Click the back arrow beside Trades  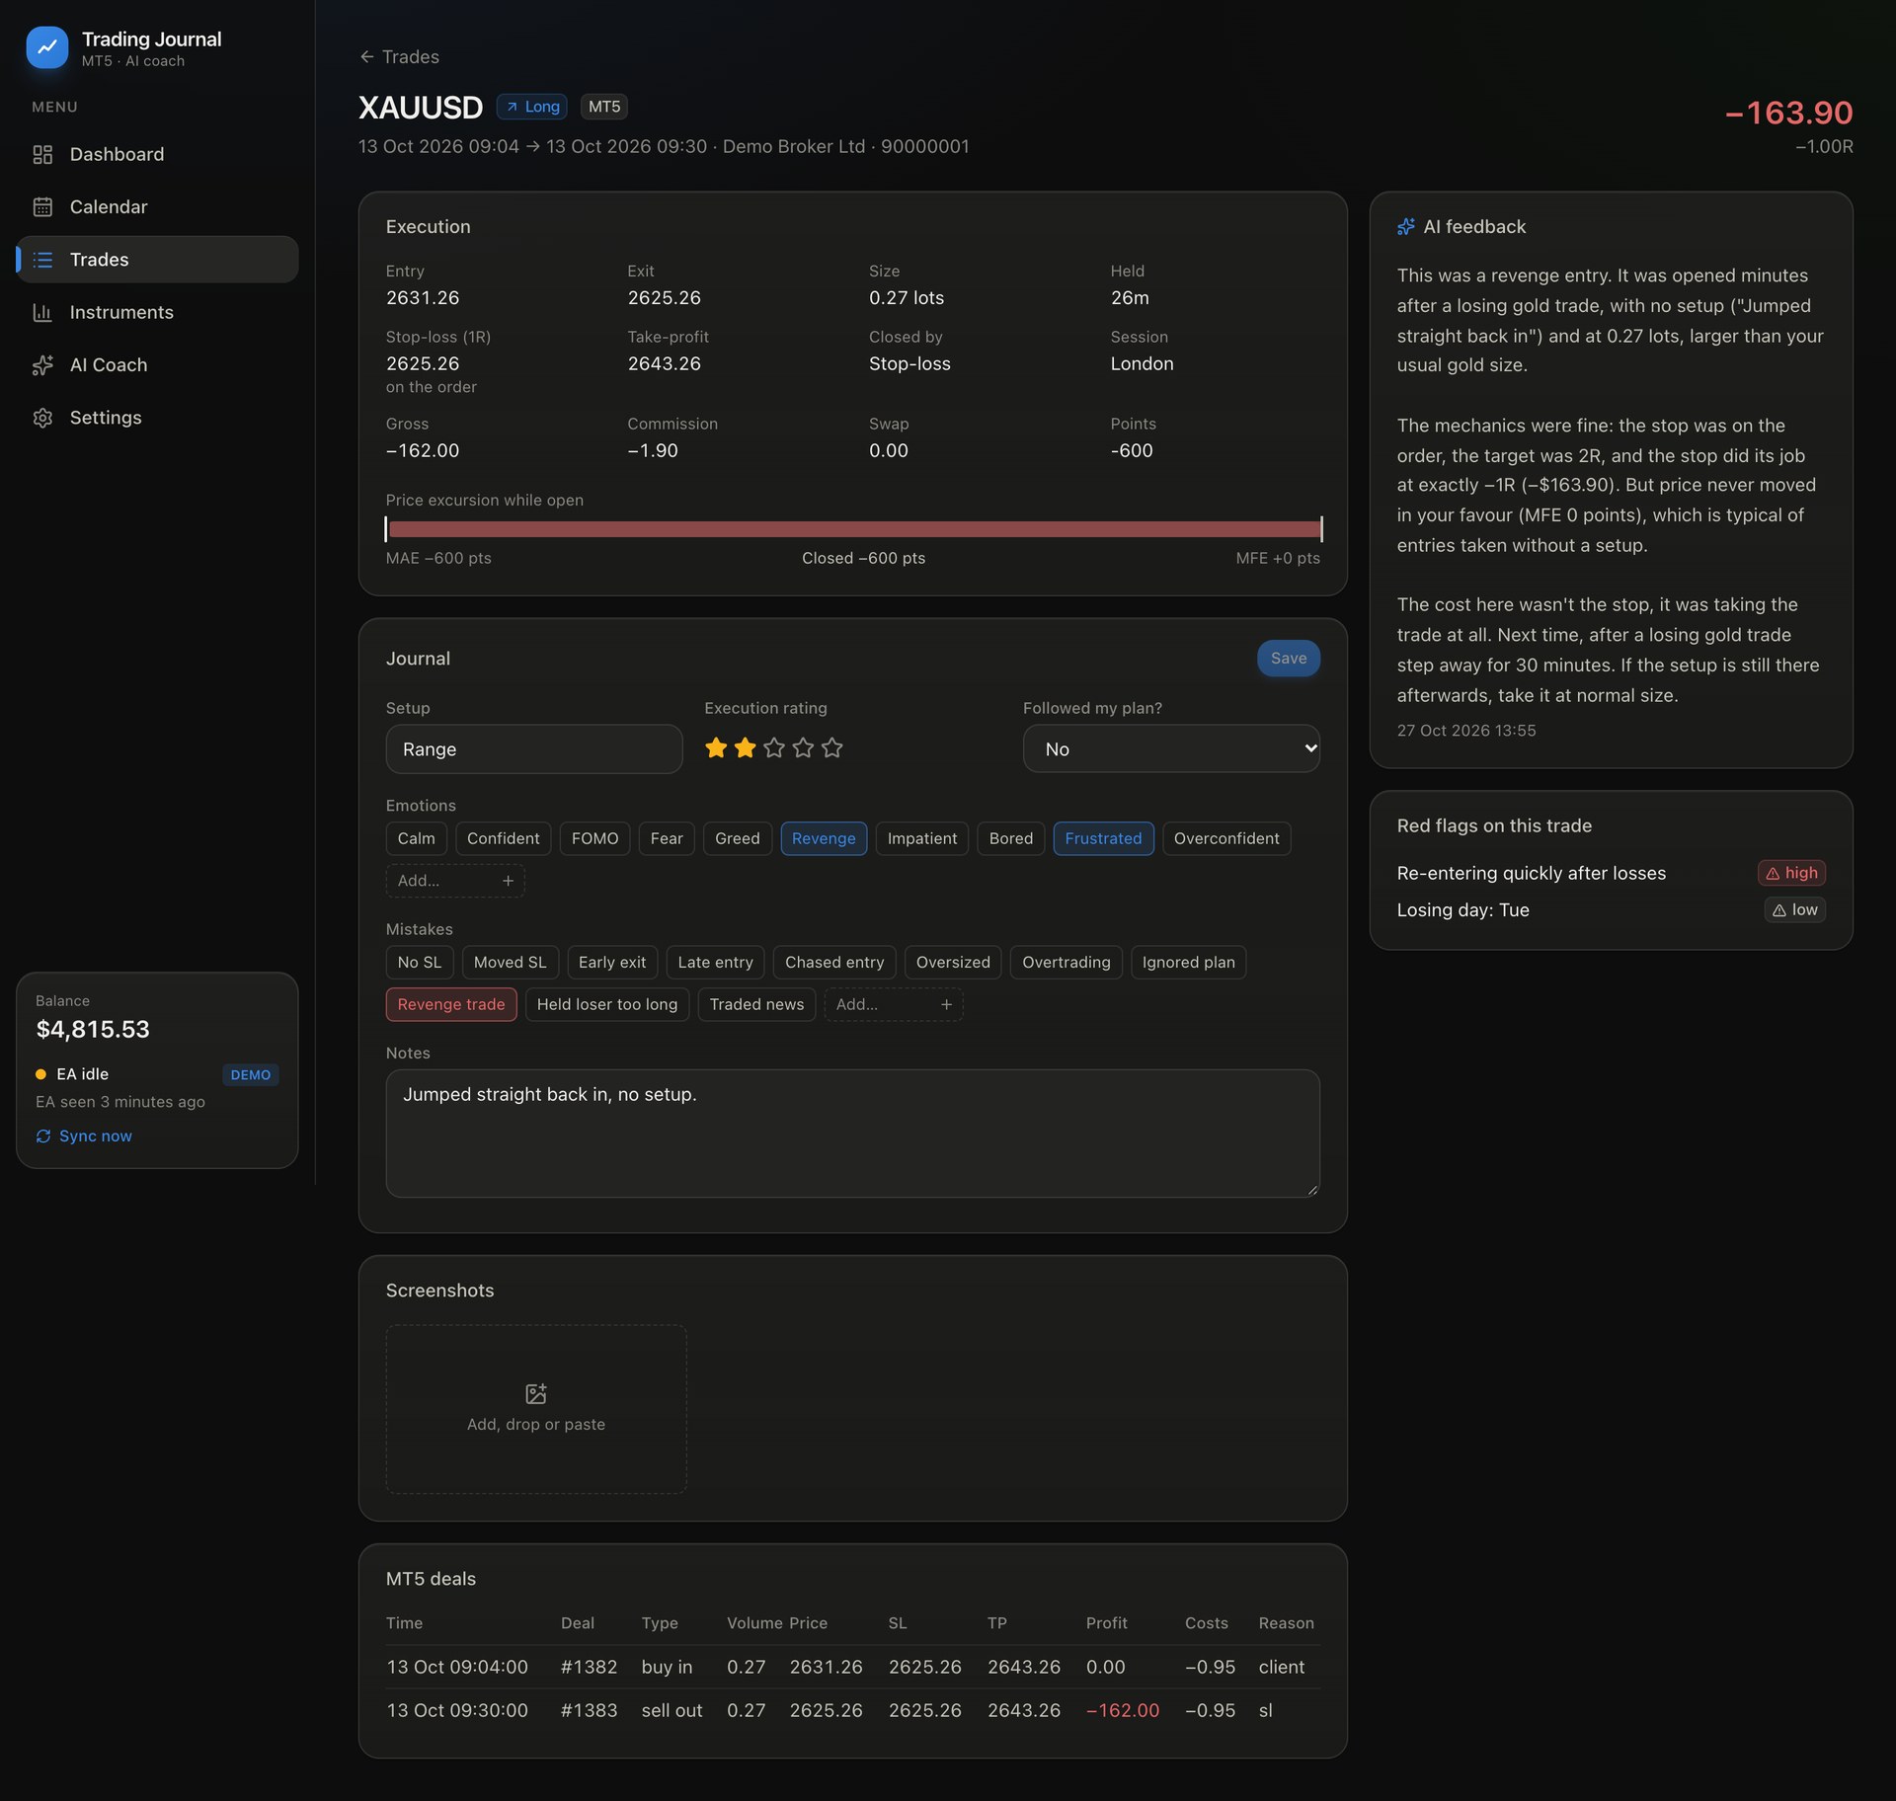pyautogui.click(x=367, y=57)
